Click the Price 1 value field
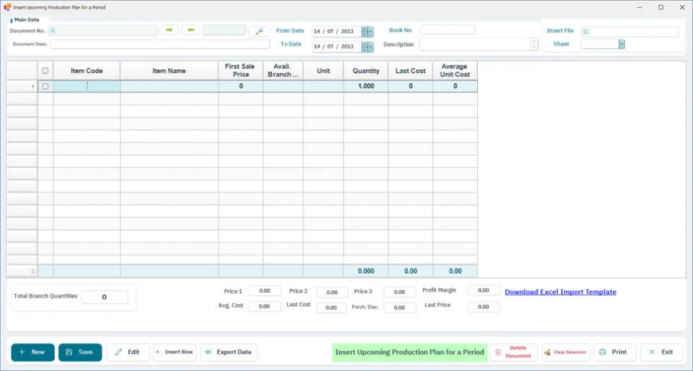693x371 pixels. click(x=264, y=291)
